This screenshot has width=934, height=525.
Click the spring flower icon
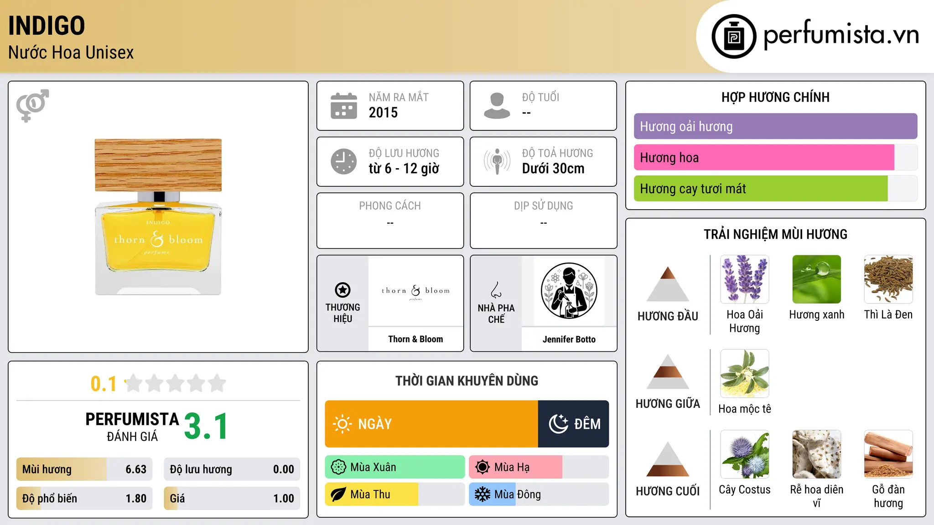[x=338, y=467]
